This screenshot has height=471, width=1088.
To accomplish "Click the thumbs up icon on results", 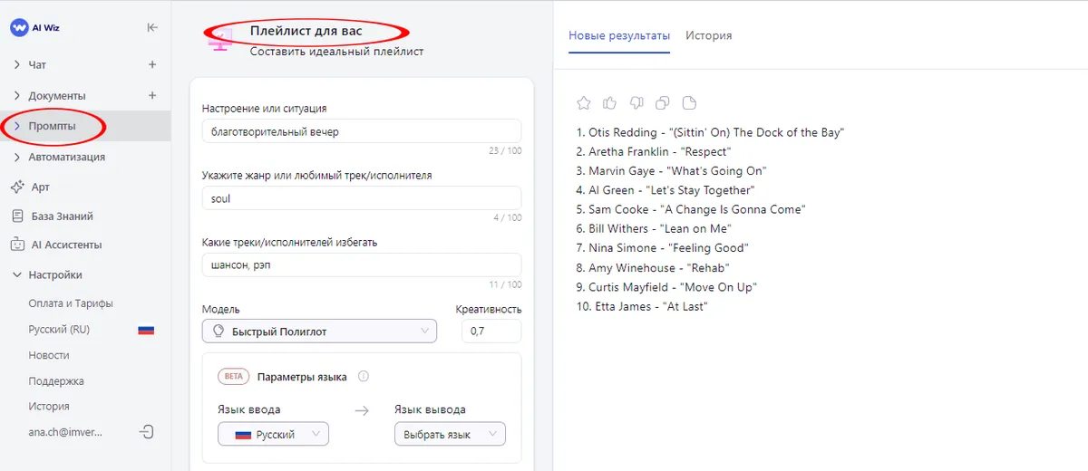I will click(x=610, y=102).
